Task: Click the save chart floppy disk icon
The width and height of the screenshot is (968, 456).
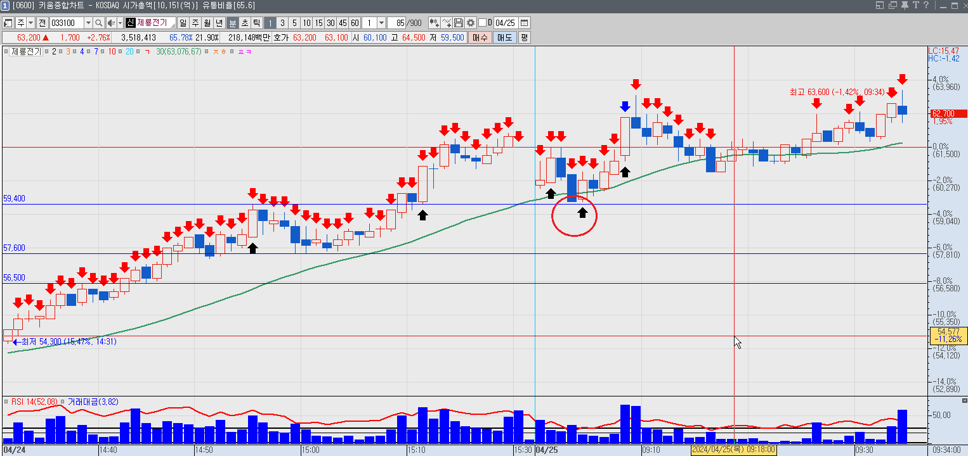Action: pyautogui.click(x=458, y=23)
